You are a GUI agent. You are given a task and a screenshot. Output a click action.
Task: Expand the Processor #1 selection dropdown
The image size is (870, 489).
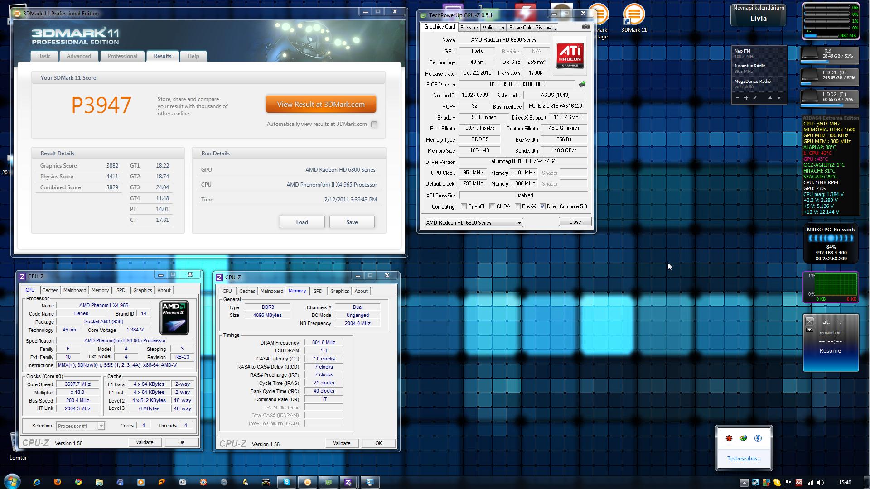point(101,426)
